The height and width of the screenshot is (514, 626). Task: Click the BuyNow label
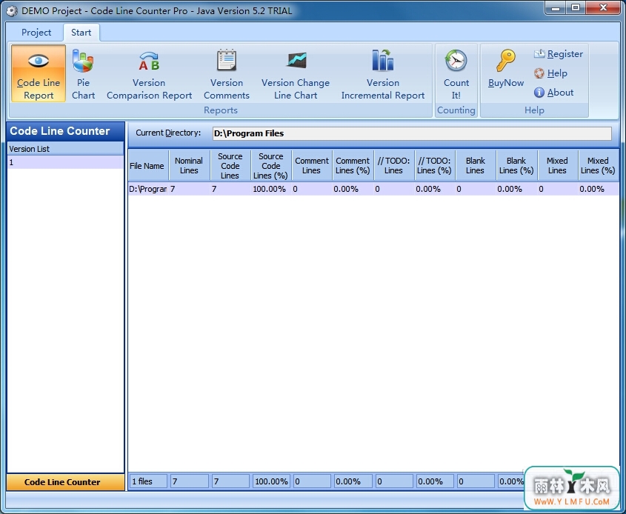point(506,83)
